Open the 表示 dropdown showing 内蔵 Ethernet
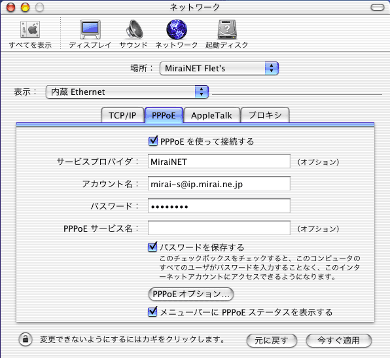390x358 pixels. (x=127, y=92)
